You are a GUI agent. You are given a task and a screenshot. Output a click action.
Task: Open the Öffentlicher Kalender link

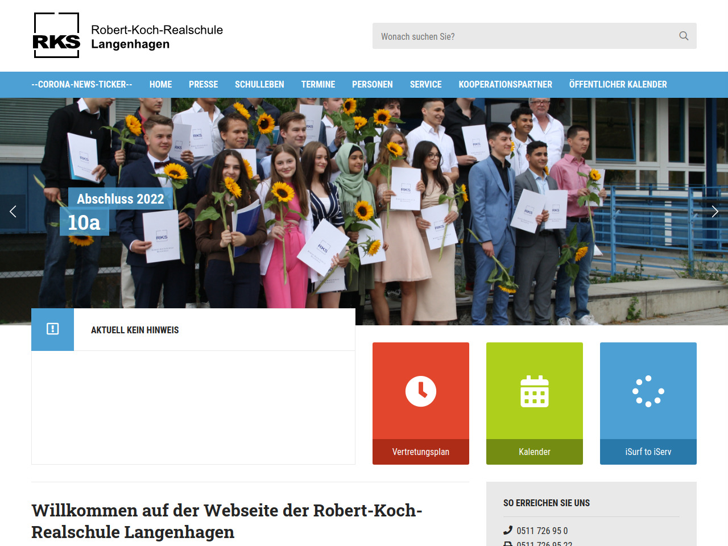tap(618, 84)
